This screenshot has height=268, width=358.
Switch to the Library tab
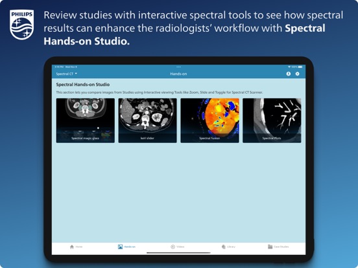228,247
